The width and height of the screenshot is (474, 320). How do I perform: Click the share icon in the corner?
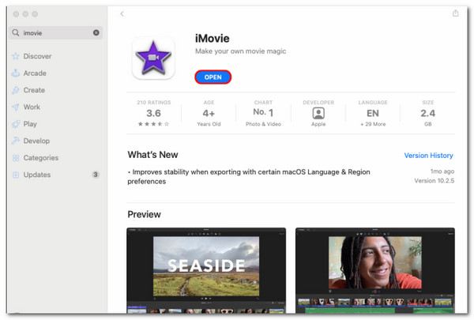tap(455, 13)
